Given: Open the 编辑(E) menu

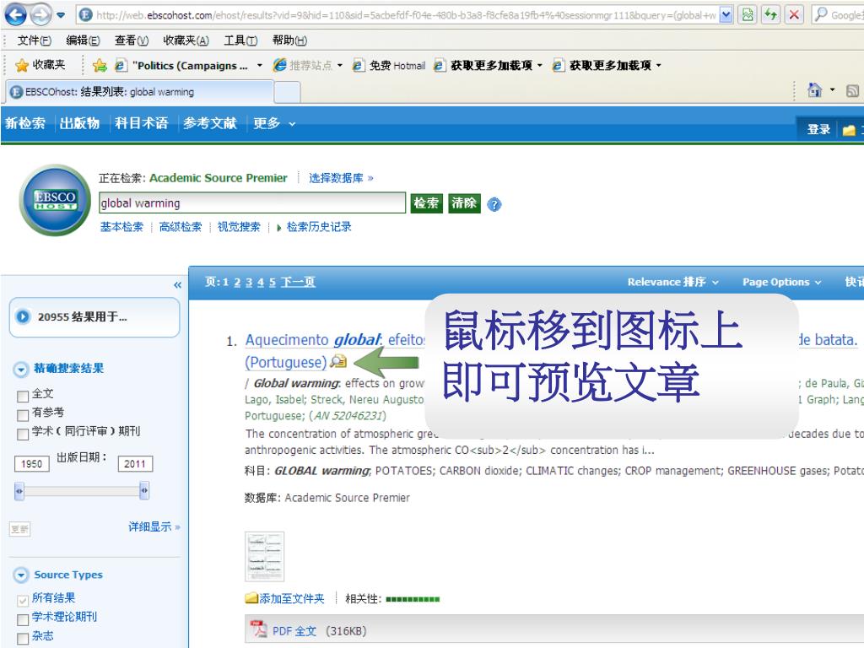Looking at the screenshot, I should (83, 40).
